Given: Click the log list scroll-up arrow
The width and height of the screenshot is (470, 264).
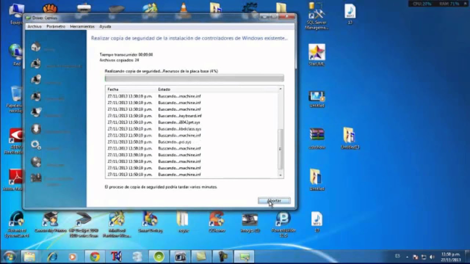Looking at the screenshot, I should coord(281,89).
